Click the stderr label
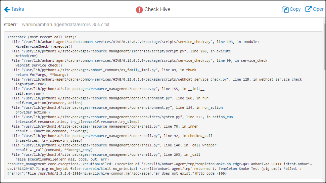This screenshot has height=183, width=326. (x=11, y=25)
